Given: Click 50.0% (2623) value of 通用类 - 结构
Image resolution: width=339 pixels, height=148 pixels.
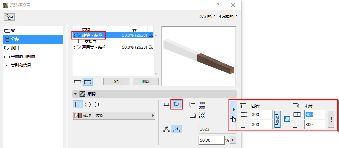Looking at the screenshot, I should [134, 47].
